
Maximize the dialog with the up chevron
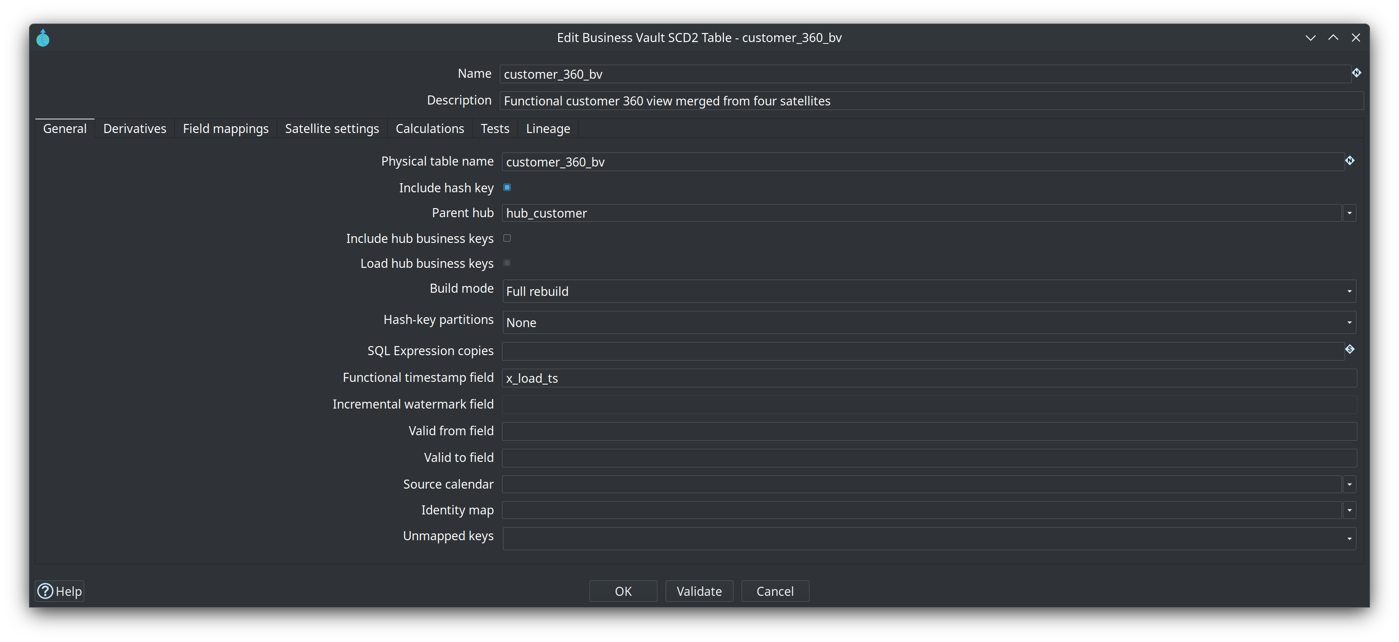(x=1333, y=38)
